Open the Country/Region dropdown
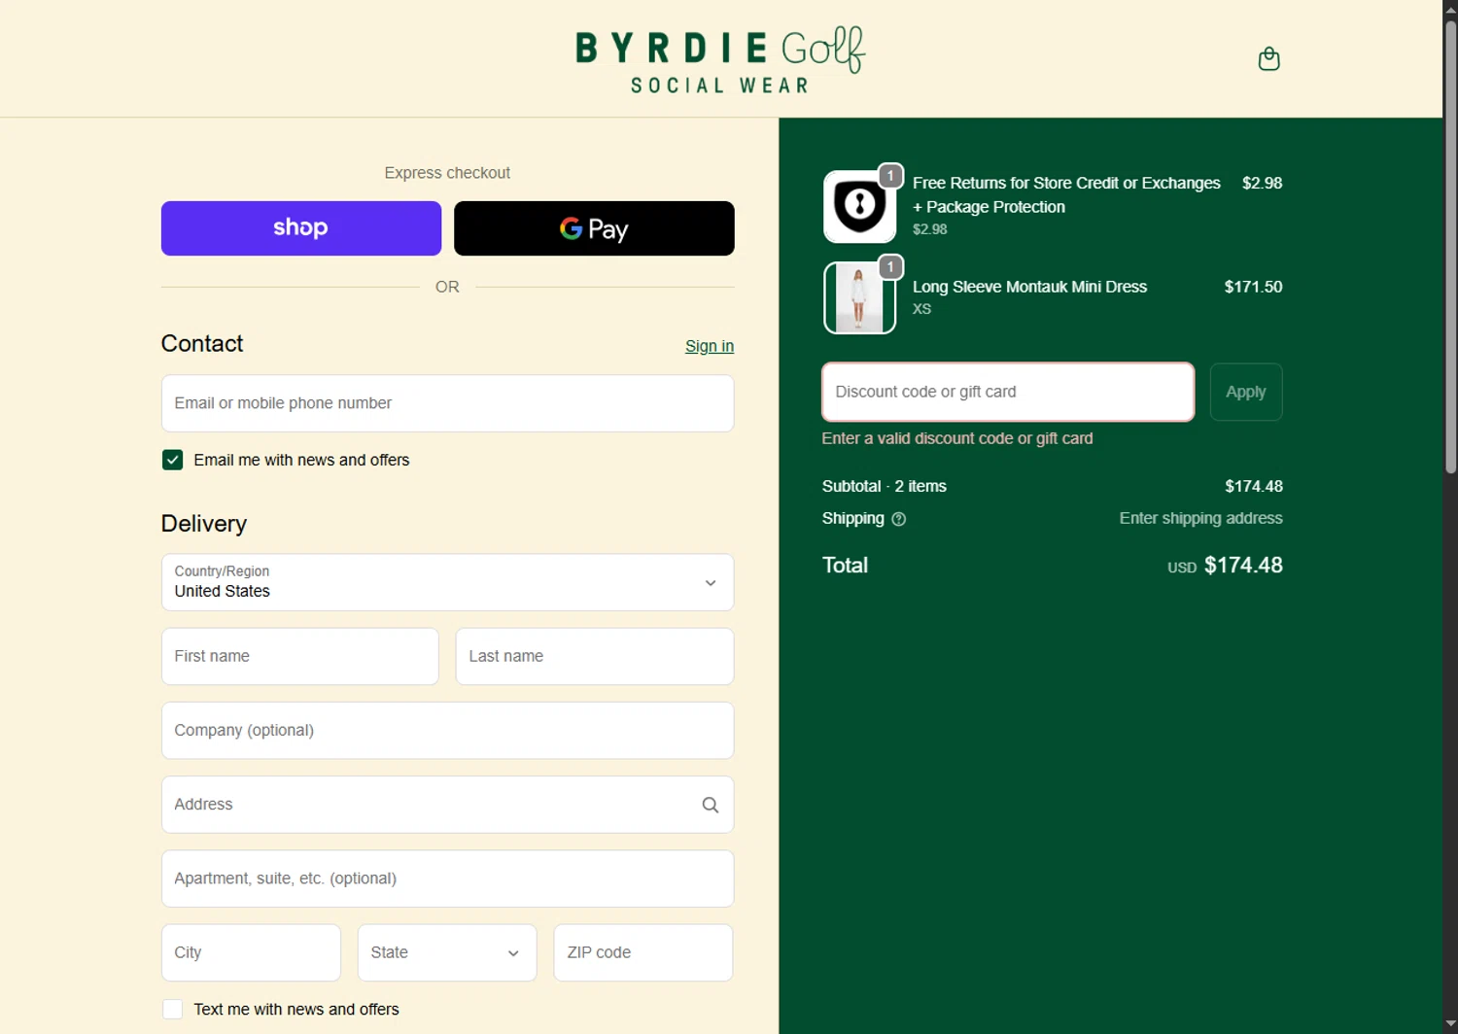 tap(447, 582)
